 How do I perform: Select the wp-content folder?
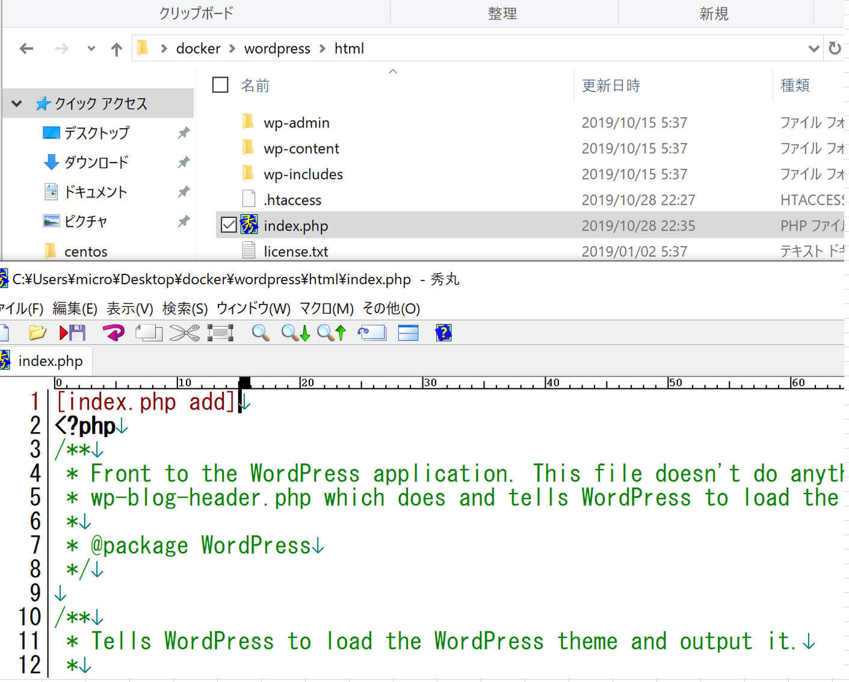301,148
